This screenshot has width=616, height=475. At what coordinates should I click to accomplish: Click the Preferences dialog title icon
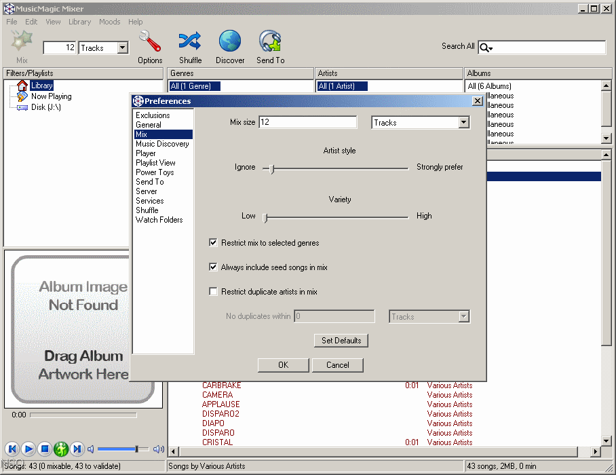pos(138,101)
